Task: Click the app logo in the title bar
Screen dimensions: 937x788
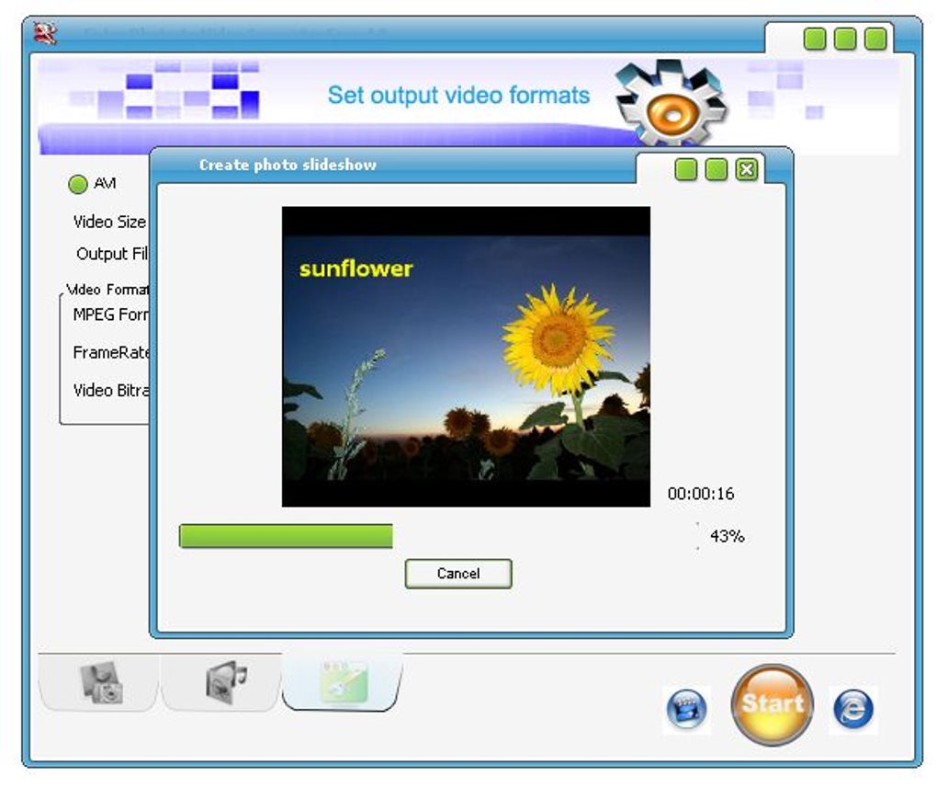Action: [x=45, y=33]
